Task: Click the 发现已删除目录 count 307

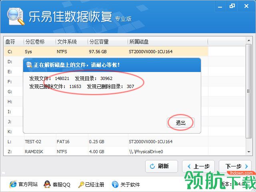Action: tap(130, 86)
